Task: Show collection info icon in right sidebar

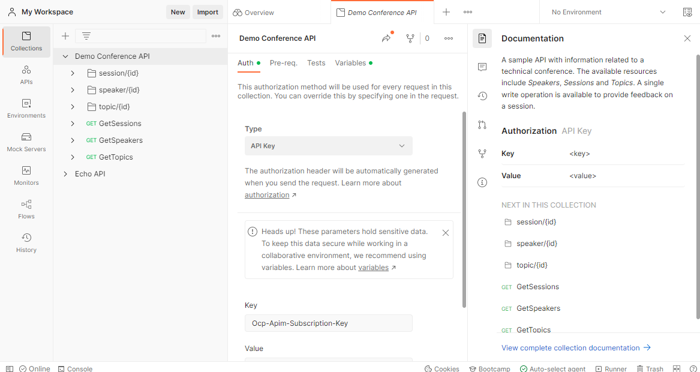Action: pyautogui.click(x=482, y=182)
